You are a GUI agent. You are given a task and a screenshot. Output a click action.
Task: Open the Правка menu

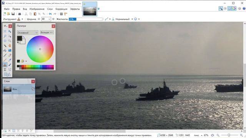[16, 9]
